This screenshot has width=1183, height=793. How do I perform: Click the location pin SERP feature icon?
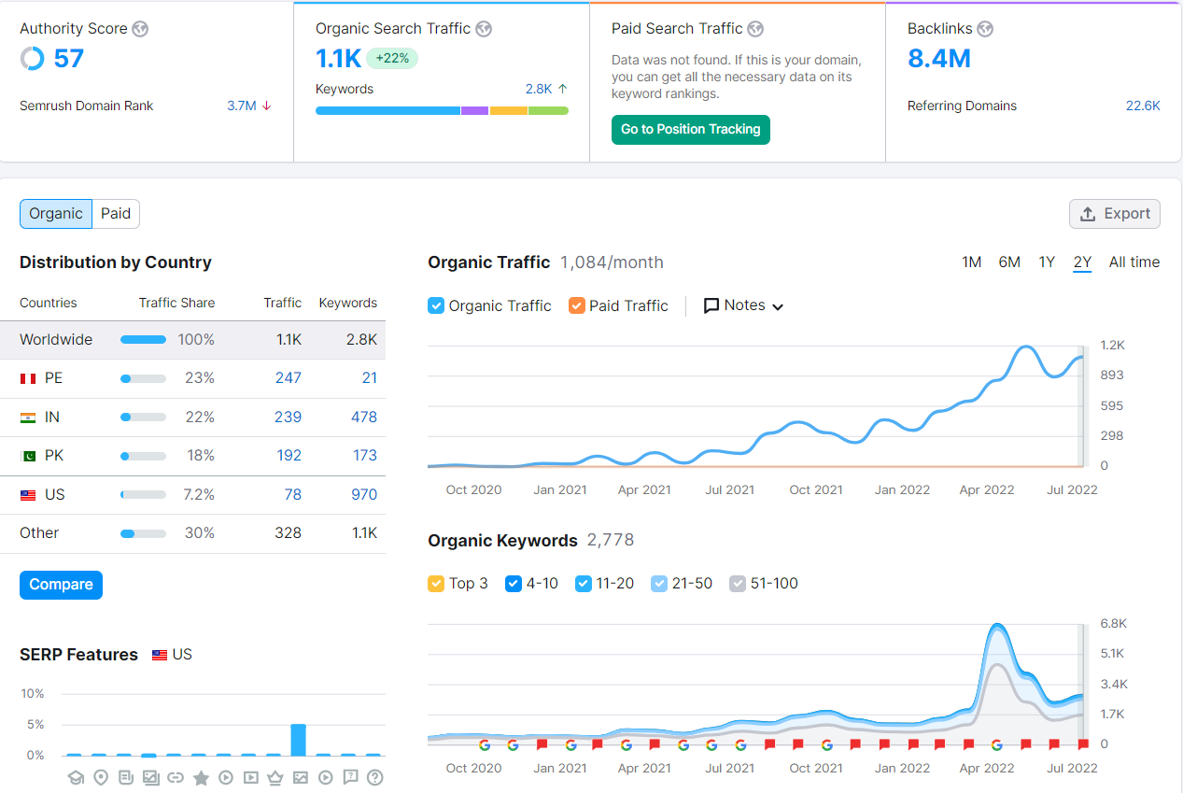(101, 777)
